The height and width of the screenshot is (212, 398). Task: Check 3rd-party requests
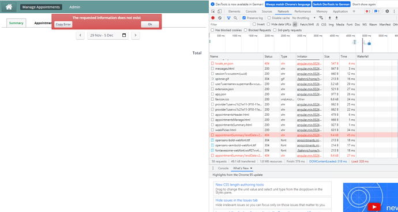pos(275,30)
